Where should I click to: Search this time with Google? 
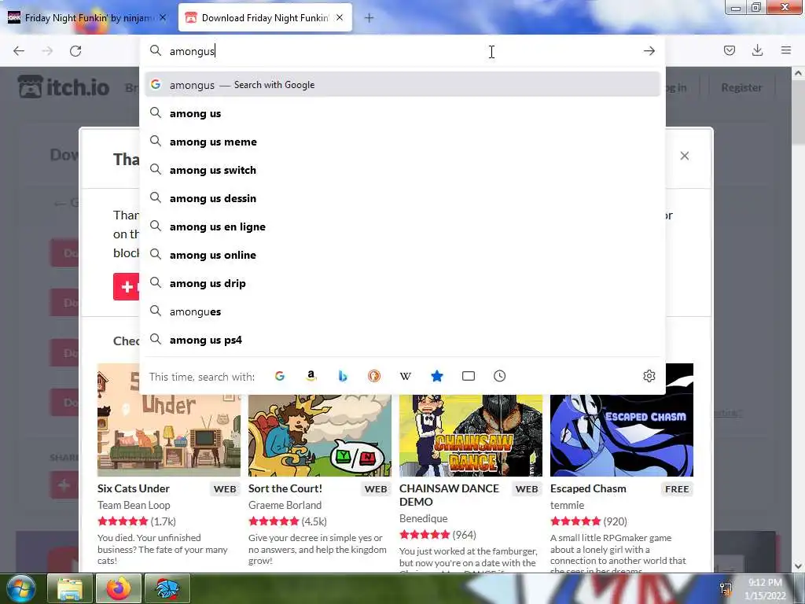279,376
